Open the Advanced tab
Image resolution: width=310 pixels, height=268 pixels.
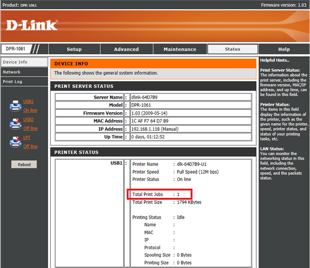126,49
